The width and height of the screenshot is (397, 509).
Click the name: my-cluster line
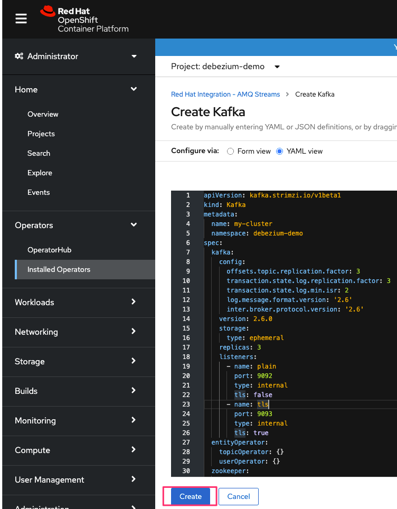click(x=242, y=224)
